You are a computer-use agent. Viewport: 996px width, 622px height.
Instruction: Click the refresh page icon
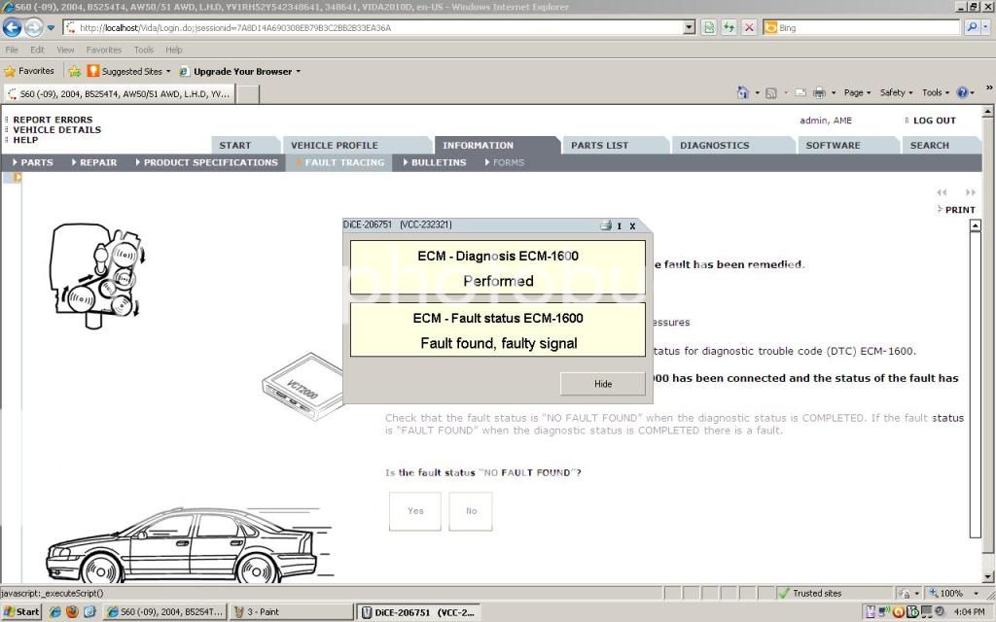tap(729, 28)
